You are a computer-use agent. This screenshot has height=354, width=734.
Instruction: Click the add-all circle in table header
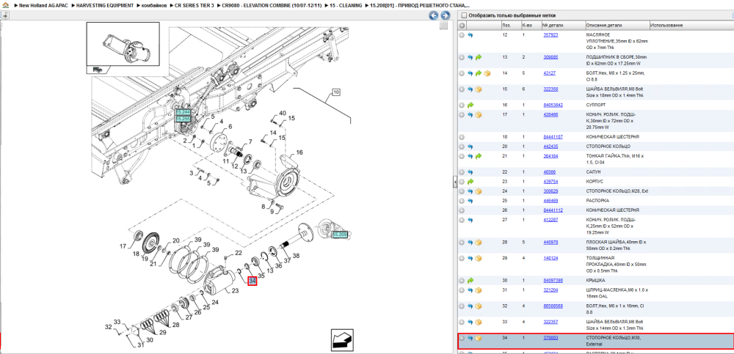[x=462, y=25]
